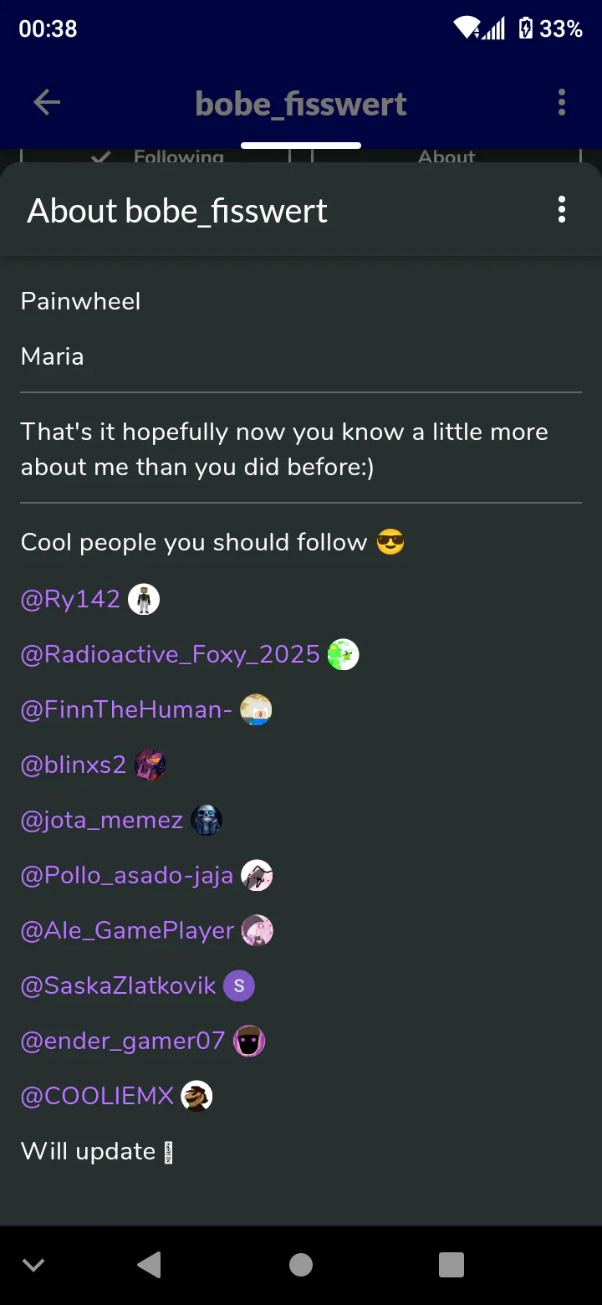Tap ender_gamer07's avatar icon

click(249, 1041)
